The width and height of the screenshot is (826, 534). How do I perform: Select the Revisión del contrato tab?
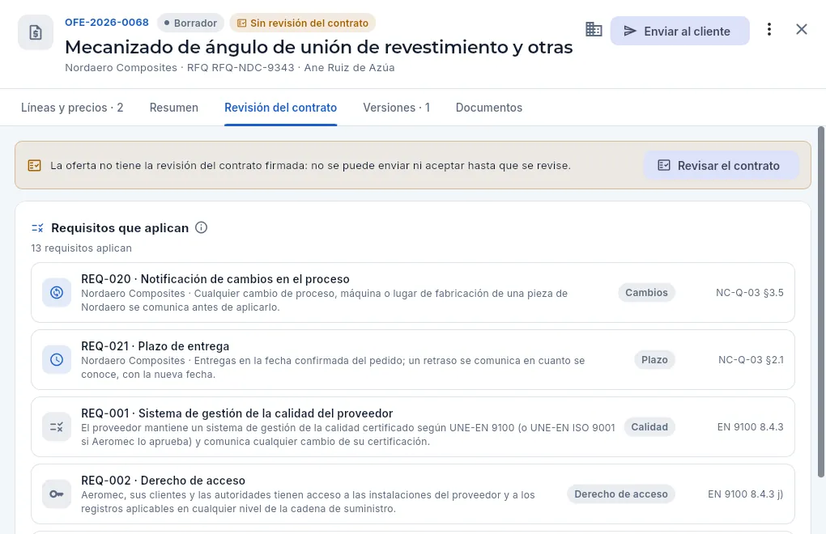280,108
